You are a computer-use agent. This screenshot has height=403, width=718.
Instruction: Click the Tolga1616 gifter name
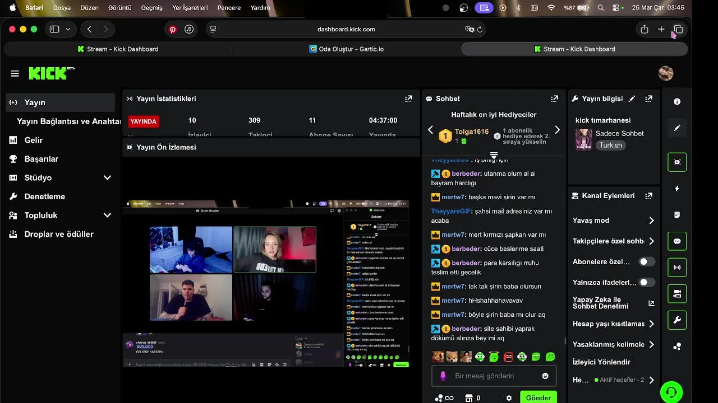tap(471, 132)
